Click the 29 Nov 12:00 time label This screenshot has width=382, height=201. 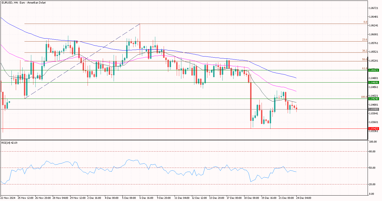(77, 198)
